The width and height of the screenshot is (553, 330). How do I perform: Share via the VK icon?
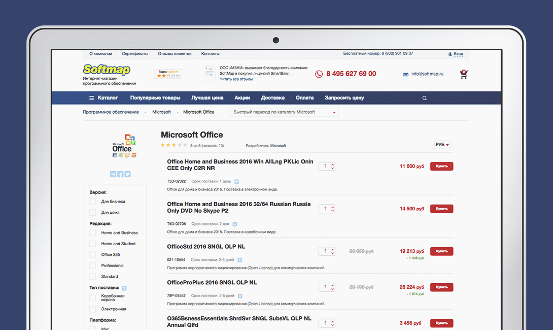113,174
